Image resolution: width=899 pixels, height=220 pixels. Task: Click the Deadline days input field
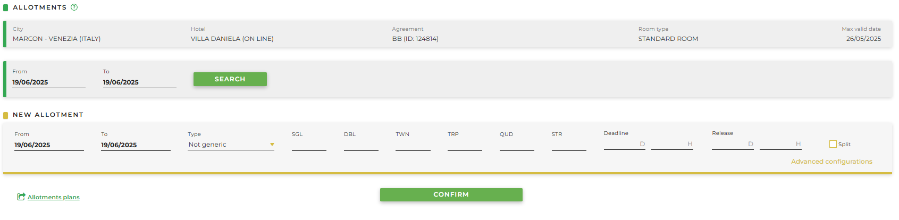pyautogui.click(x=625, y=144)
